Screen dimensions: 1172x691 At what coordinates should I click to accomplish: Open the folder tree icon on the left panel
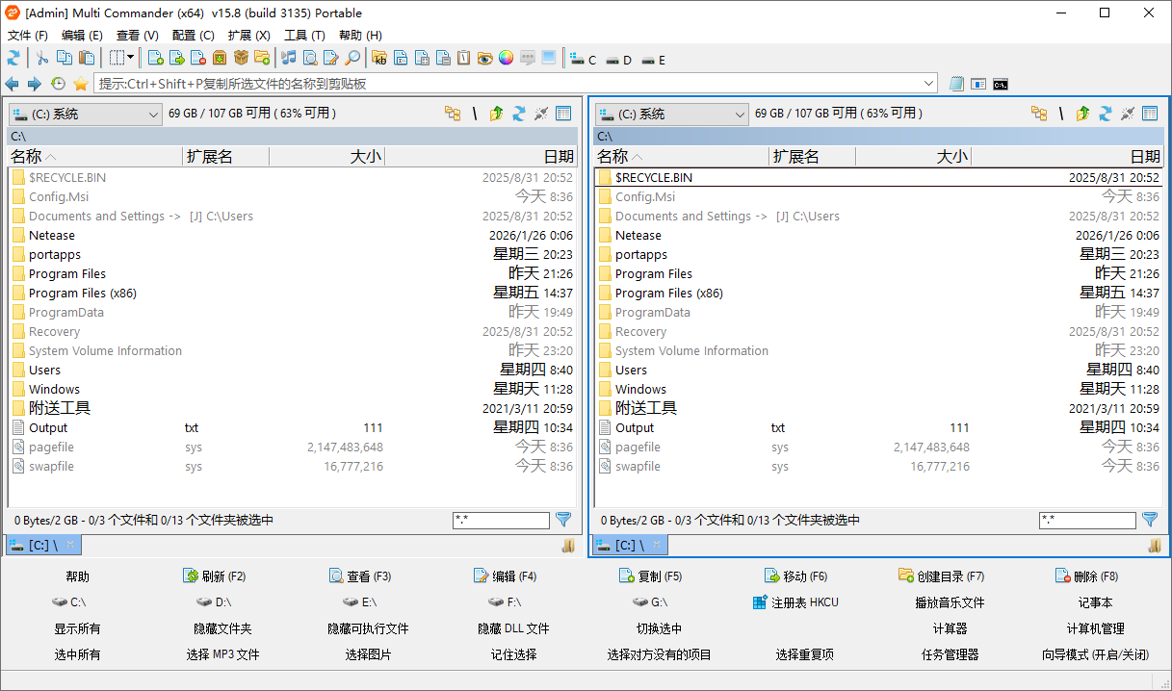point(452,113)
